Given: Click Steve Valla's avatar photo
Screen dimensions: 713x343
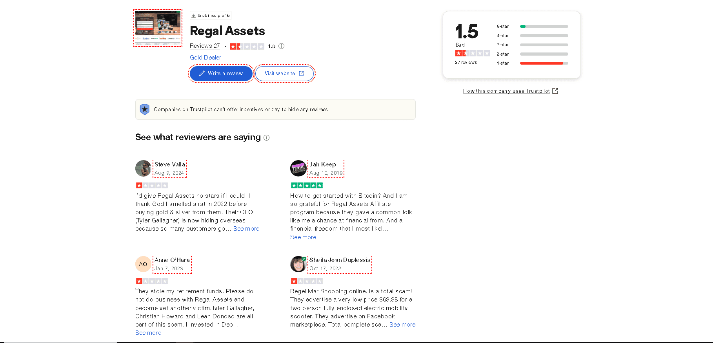Looking at the screenshot, I should click(x=143, y=168).
